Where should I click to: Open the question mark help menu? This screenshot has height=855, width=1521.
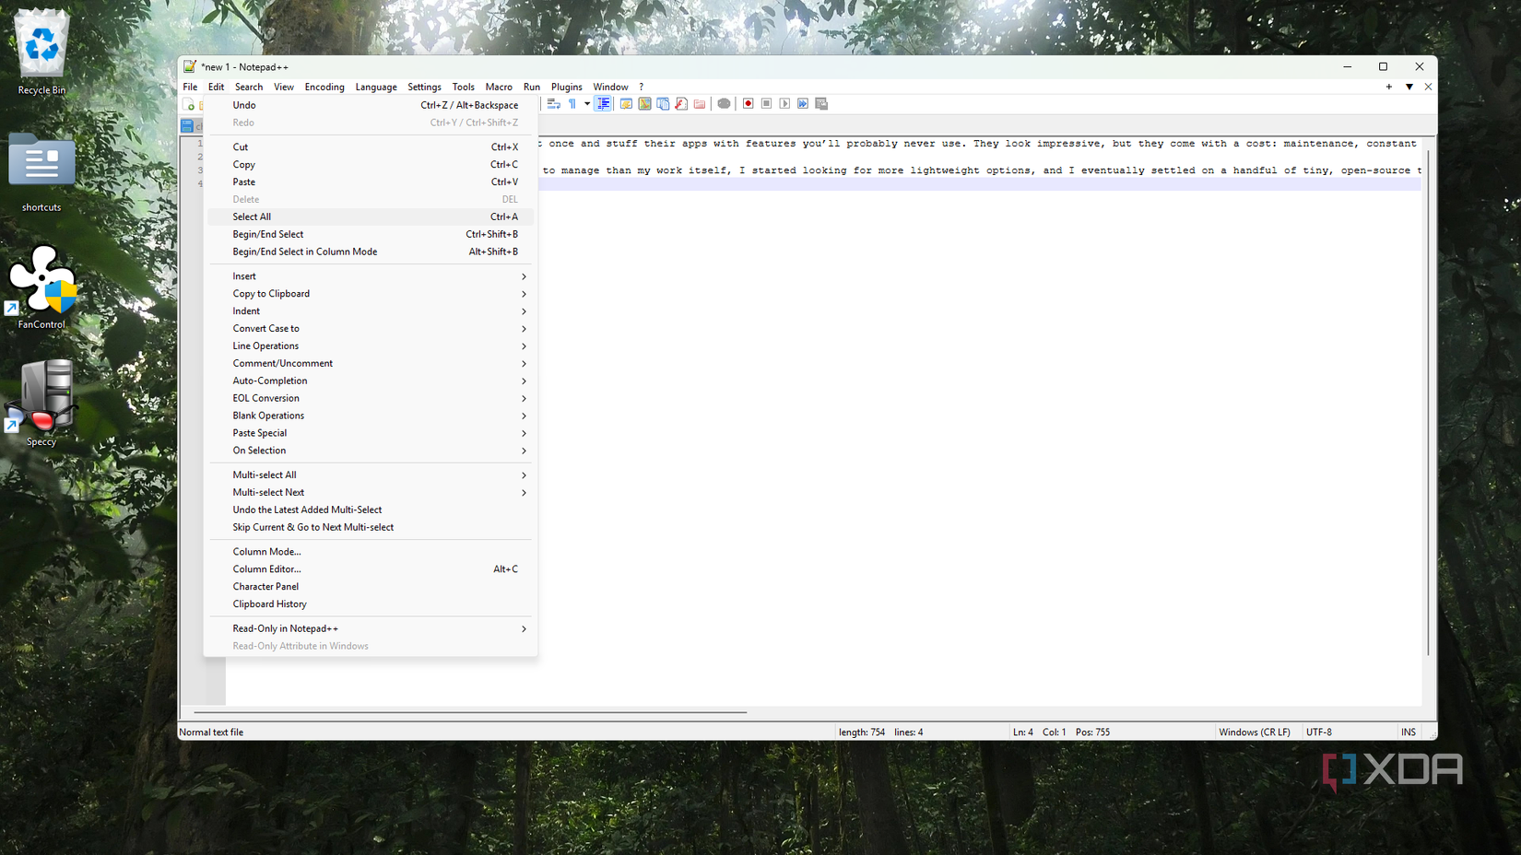point(642,87)
